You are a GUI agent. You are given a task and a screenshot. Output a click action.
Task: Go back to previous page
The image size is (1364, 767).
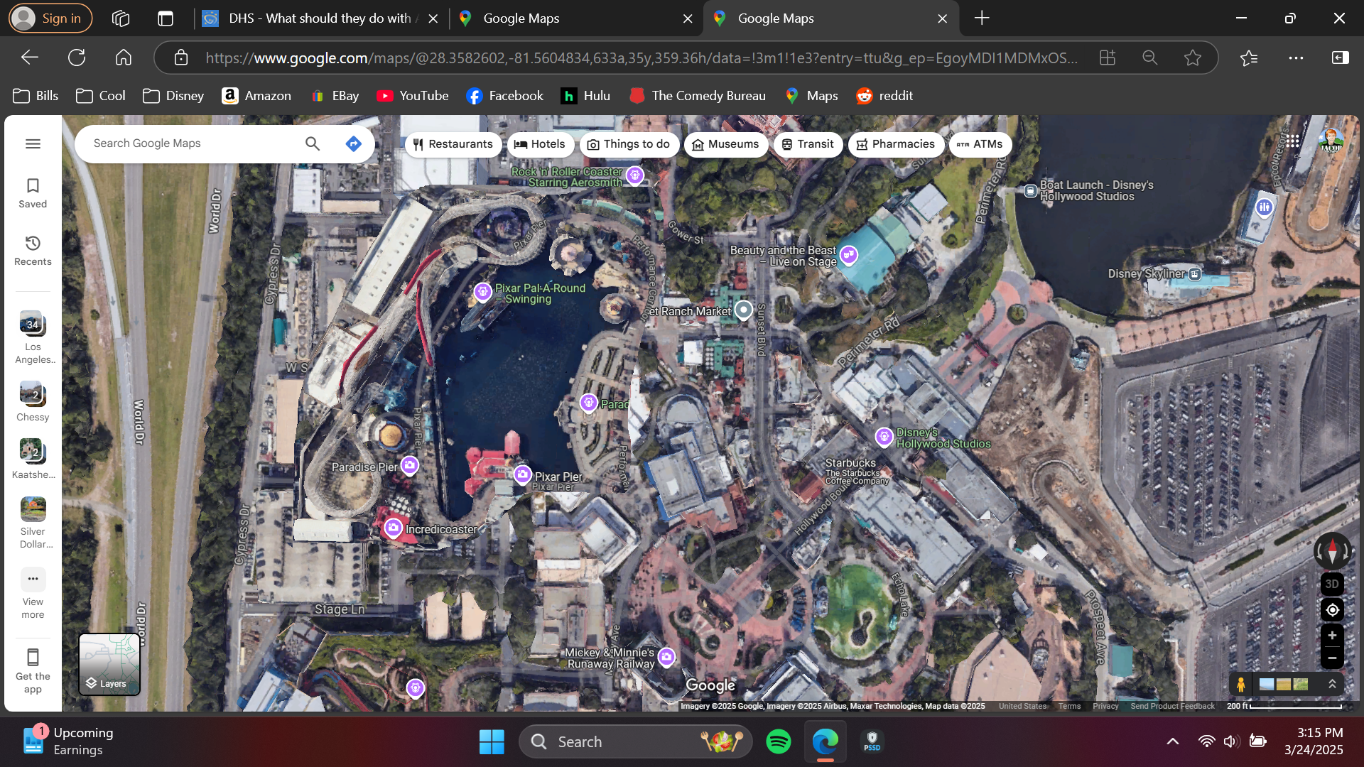(x=30, y=58)
